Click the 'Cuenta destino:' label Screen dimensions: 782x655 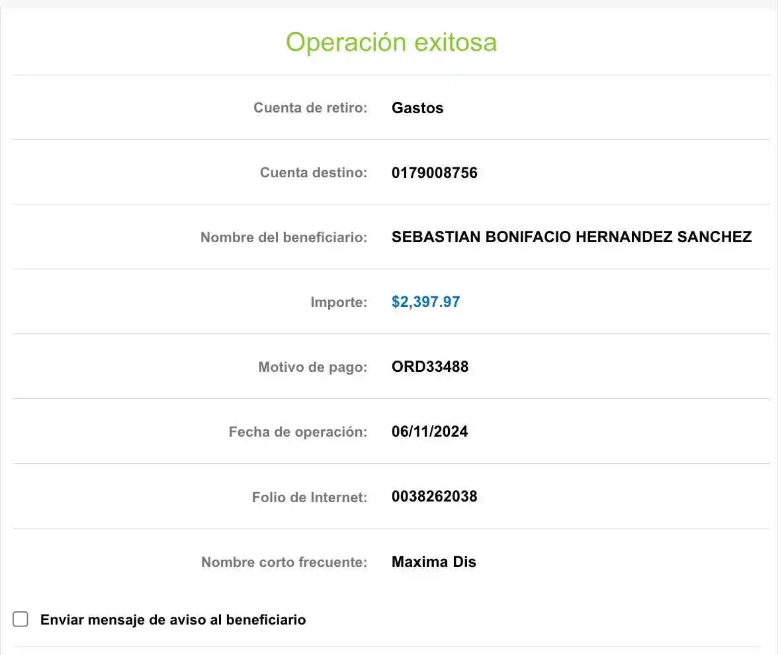[313, 173]
